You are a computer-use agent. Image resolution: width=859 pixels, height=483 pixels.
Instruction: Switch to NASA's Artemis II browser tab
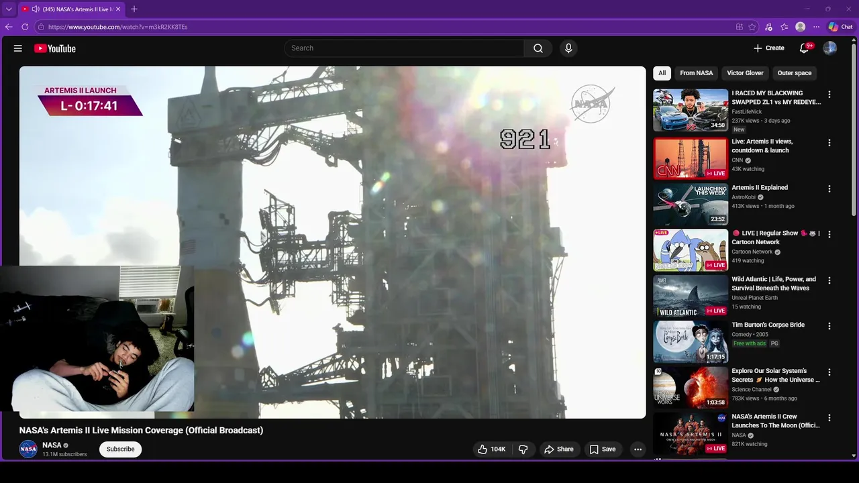tap(71, 9)
